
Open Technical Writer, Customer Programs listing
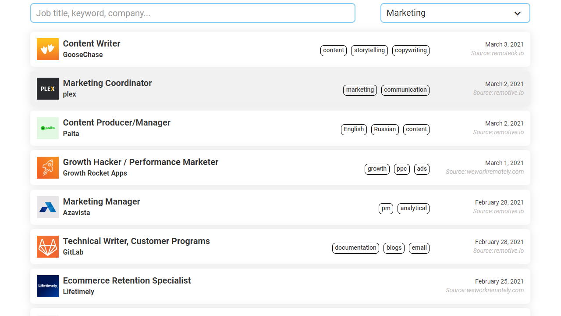pos(280,247)
